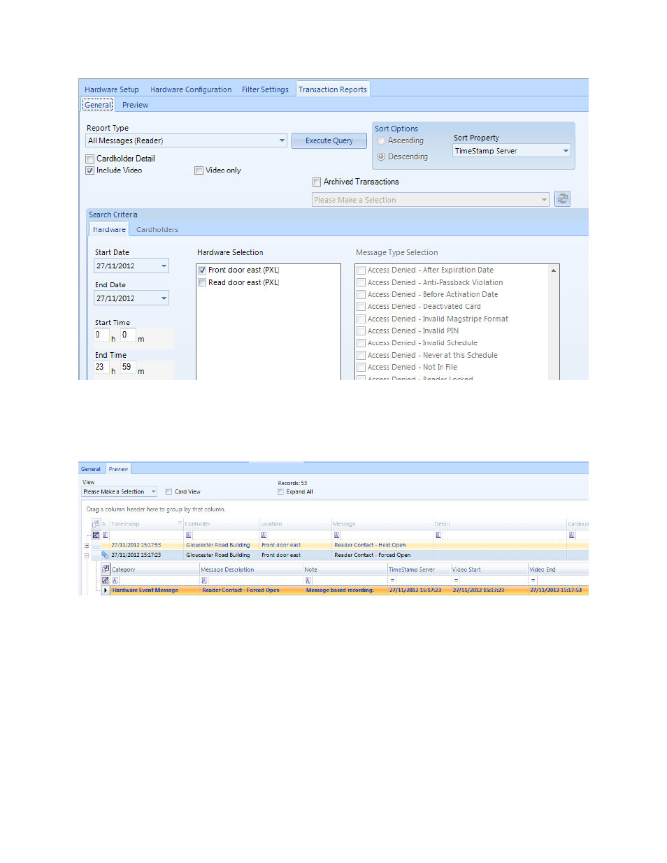Screen dimensions: 667x863
Task: Tick the Video only checkbox
Action: 199,171
